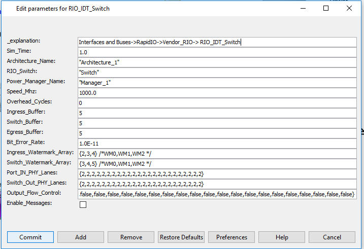Click the Power_Manager_Name input
This screenshot has height=249, width=364.
[x=217, y=83]
